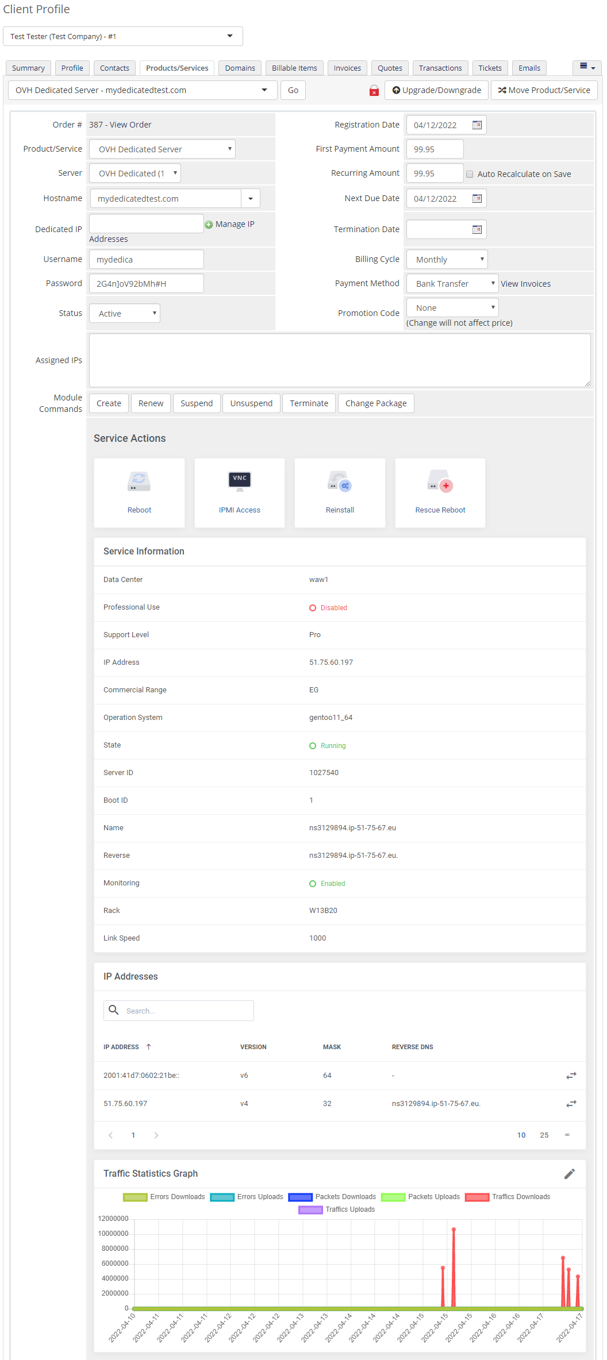Open the Domains tab
This screenshot has width=607, height=1360.
240,68
